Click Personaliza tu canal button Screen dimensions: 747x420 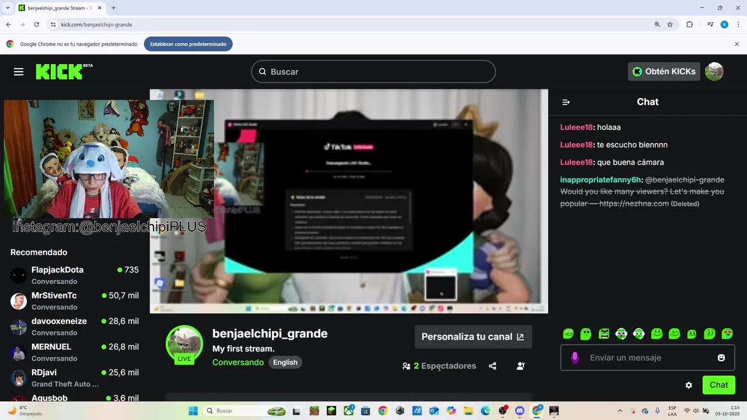tap(473, 337)
